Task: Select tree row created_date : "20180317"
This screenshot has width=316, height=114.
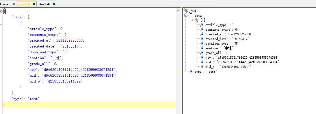Action: point(227,39)
